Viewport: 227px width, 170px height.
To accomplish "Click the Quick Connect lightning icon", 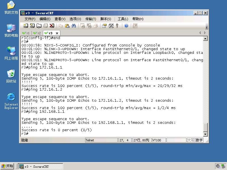I will [x=32, y=26].
